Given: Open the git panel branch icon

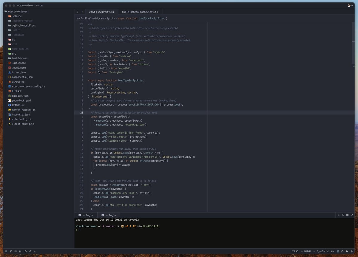Looking at the screenshot, I should [11, 251].
